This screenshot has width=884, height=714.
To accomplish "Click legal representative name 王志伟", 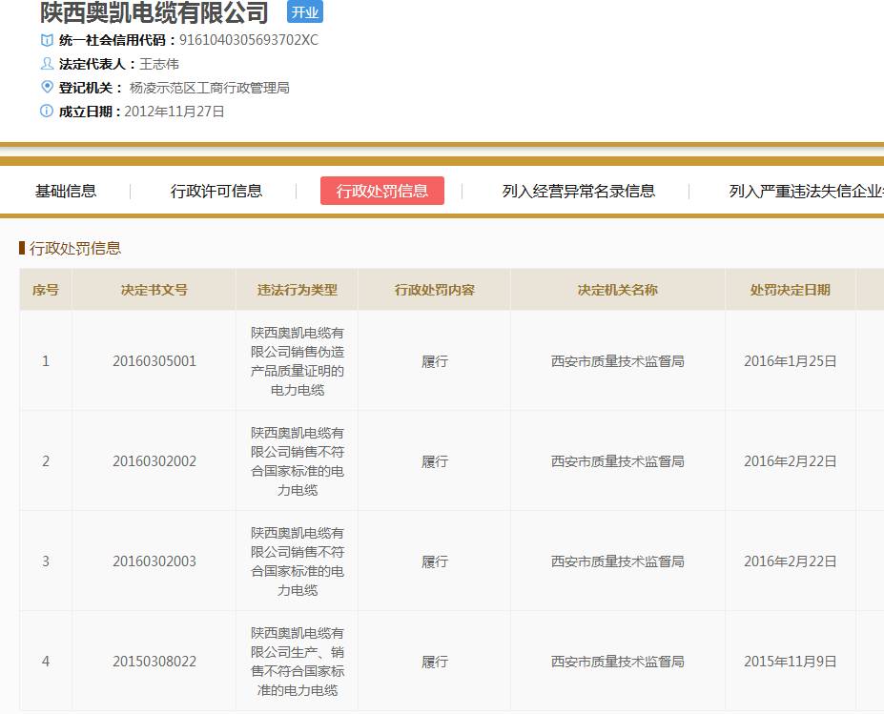I will click(x=159, y=64).
